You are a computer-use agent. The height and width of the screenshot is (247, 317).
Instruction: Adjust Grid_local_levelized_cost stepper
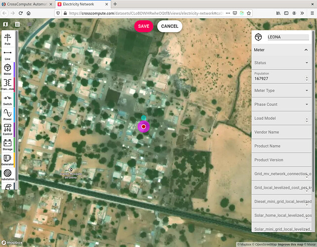click(307, 190)
